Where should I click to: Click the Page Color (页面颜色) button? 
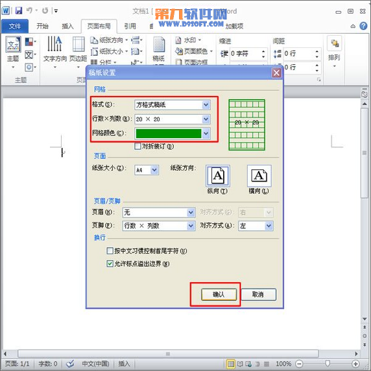[x=194, y=51]
